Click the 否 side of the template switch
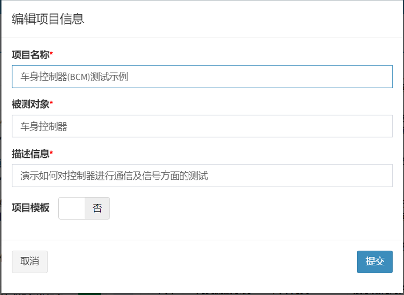This screenshot has width=404, height=295. 98,208
